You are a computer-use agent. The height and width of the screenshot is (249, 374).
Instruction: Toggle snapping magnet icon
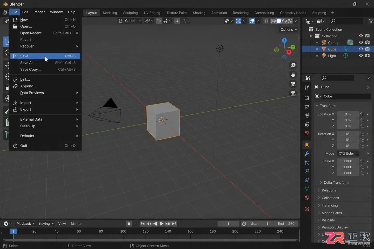click(159, 21)
